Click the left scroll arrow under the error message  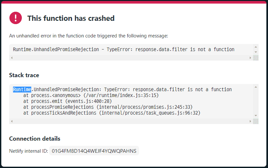pyautogui.click(x=12, y=58)
